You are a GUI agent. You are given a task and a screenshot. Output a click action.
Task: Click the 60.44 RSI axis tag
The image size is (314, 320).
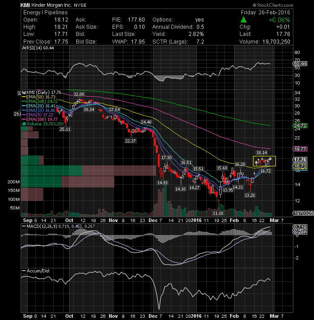pyautogui.click(x=300, y=64)
